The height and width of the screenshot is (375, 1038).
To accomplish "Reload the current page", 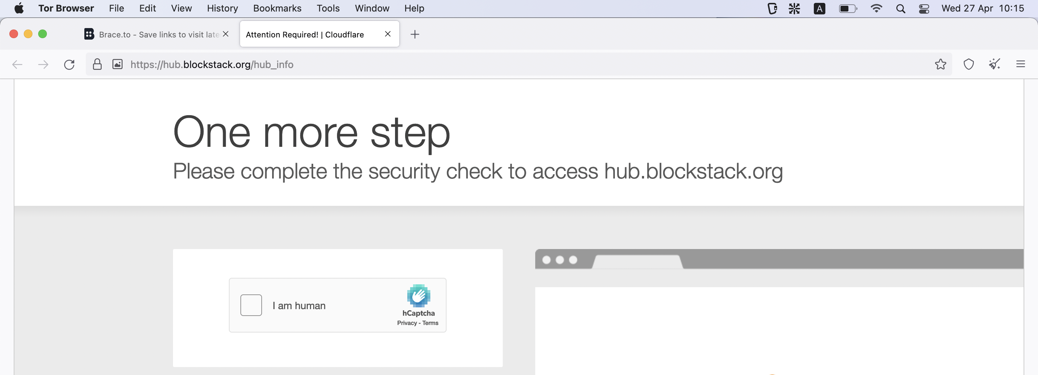I will point(69,64).
